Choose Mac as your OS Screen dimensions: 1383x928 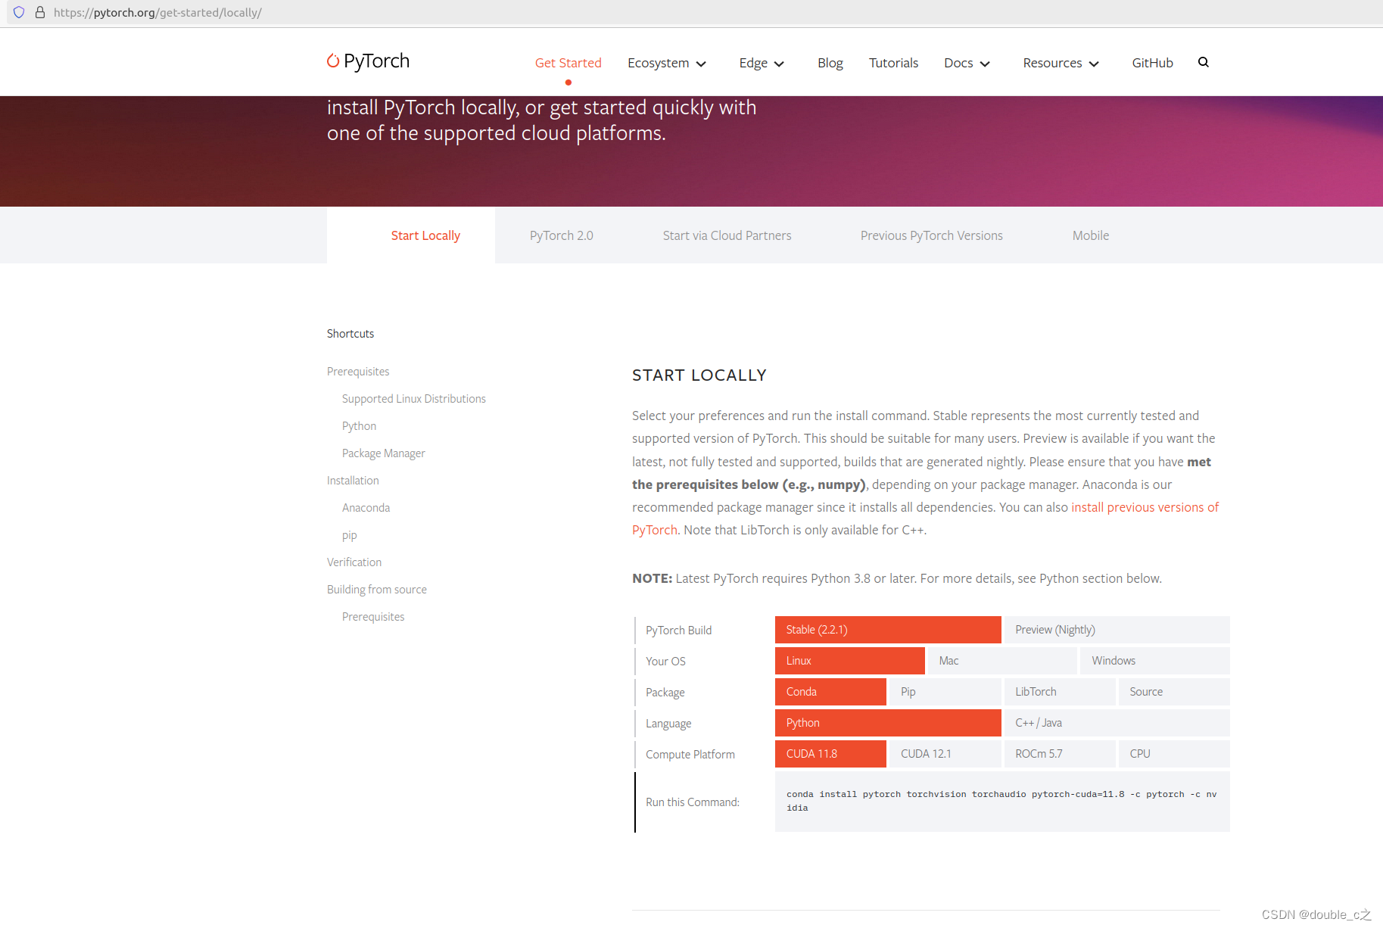[1002, 661]
